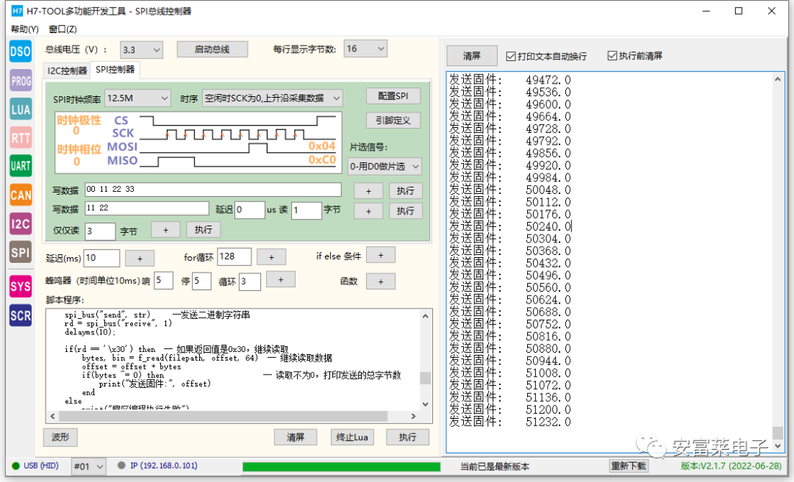The width and height of the screenshot is (794, 482).
Task: Open the SPI sidebar module
Action: point(21,252)
